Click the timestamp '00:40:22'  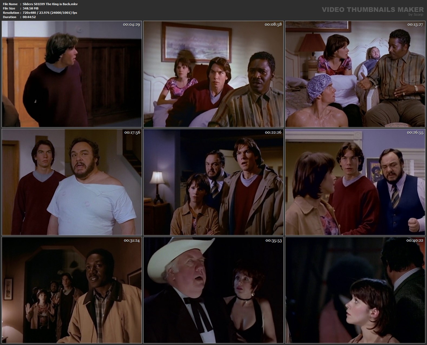point(415,241)
